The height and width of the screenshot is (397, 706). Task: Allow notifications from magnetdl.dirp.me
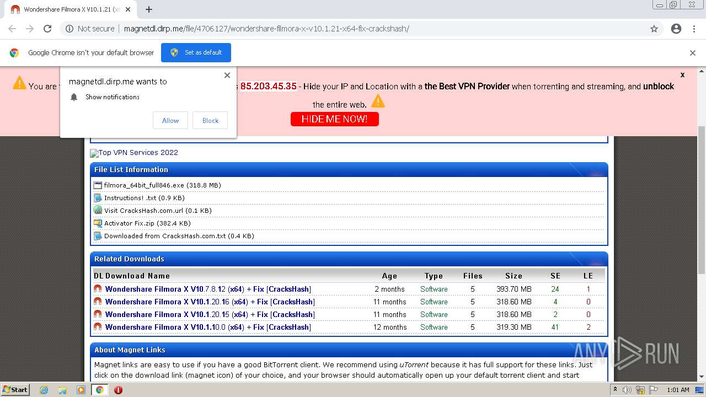170,120
